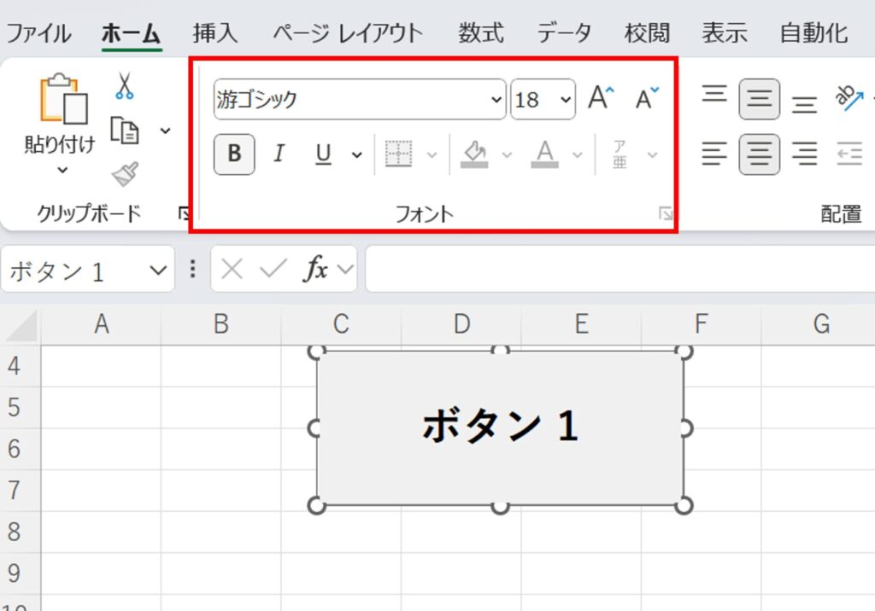Image resolution: width=875 pixels, height=611 pixels.
Task: Open the Clipboard pane launcher
Action: tap(183, 213)
